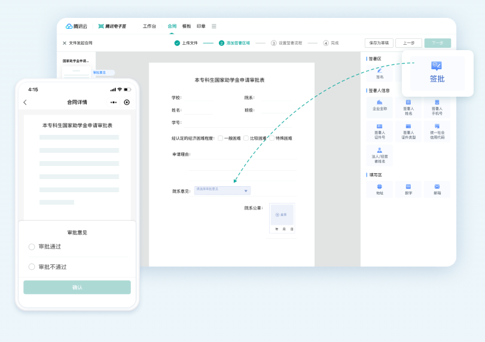Add the 企业全称 company name field
Screen dimensions: 485x342
tap(380, 106)
